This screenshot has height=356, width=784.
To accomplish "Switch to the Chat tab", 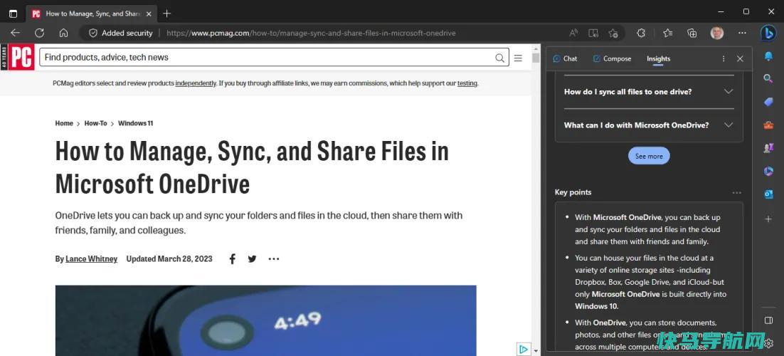I will [x=565, y=58].
